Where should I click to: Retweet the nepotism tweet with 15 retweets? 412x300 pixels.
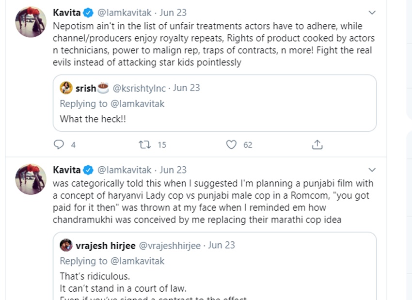click(144, 144)
